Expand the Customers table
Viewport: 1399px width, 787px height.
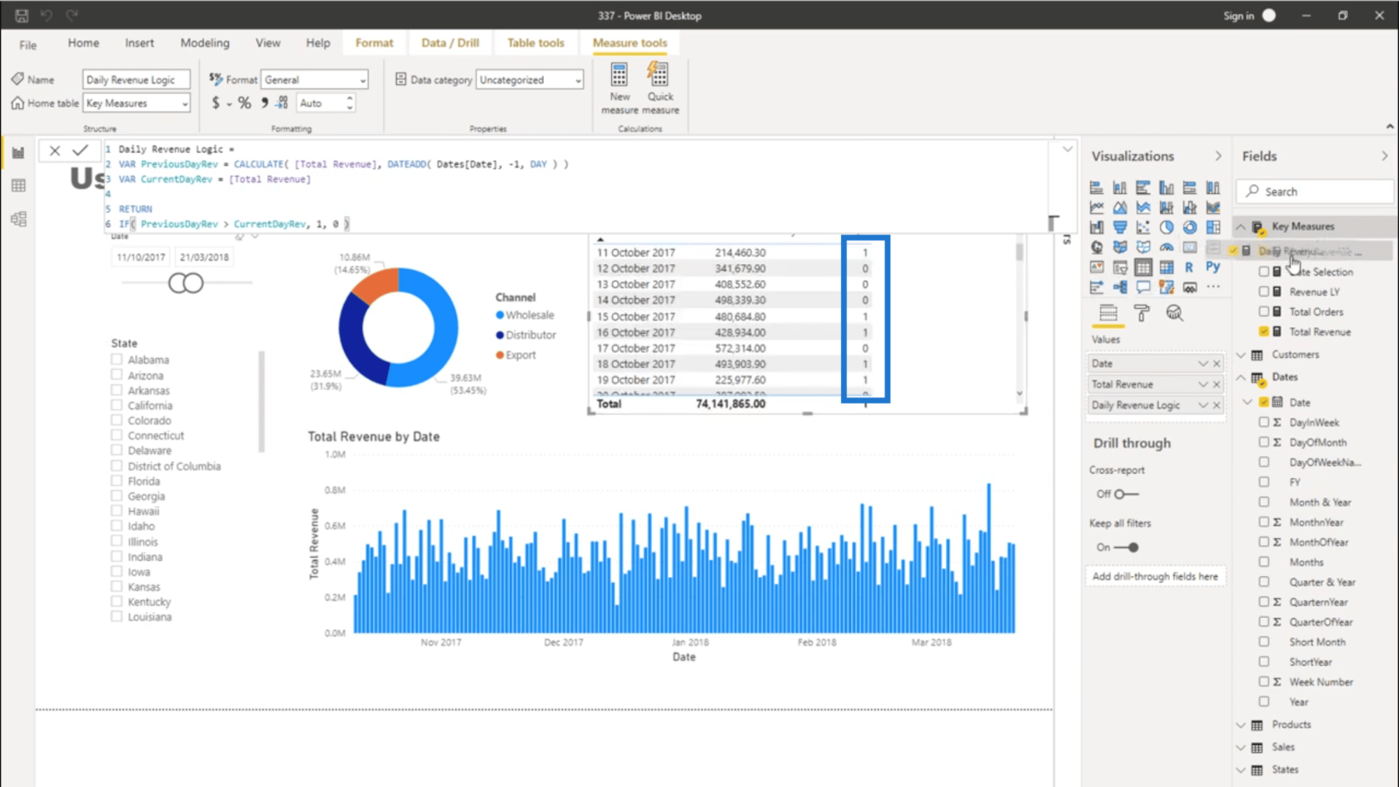click(1242, 355)
